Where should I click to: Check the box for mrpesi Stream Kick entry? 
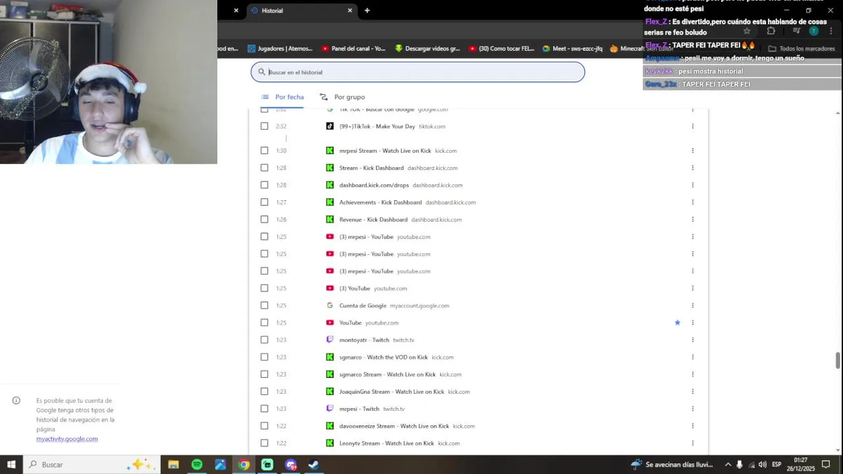[x=264, y=151]
